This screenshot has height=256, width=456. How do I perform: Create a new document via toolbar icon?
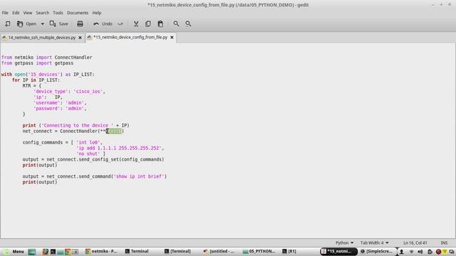tap(8, 23)
